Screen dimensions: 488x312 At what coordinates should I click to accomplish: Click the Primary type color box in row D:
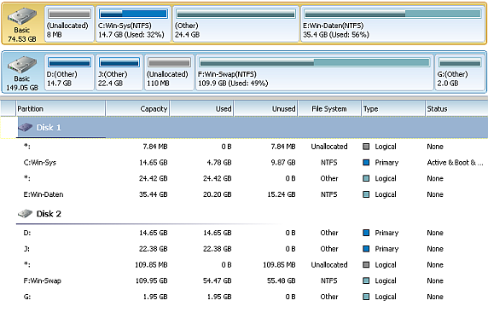pos(366,233)
